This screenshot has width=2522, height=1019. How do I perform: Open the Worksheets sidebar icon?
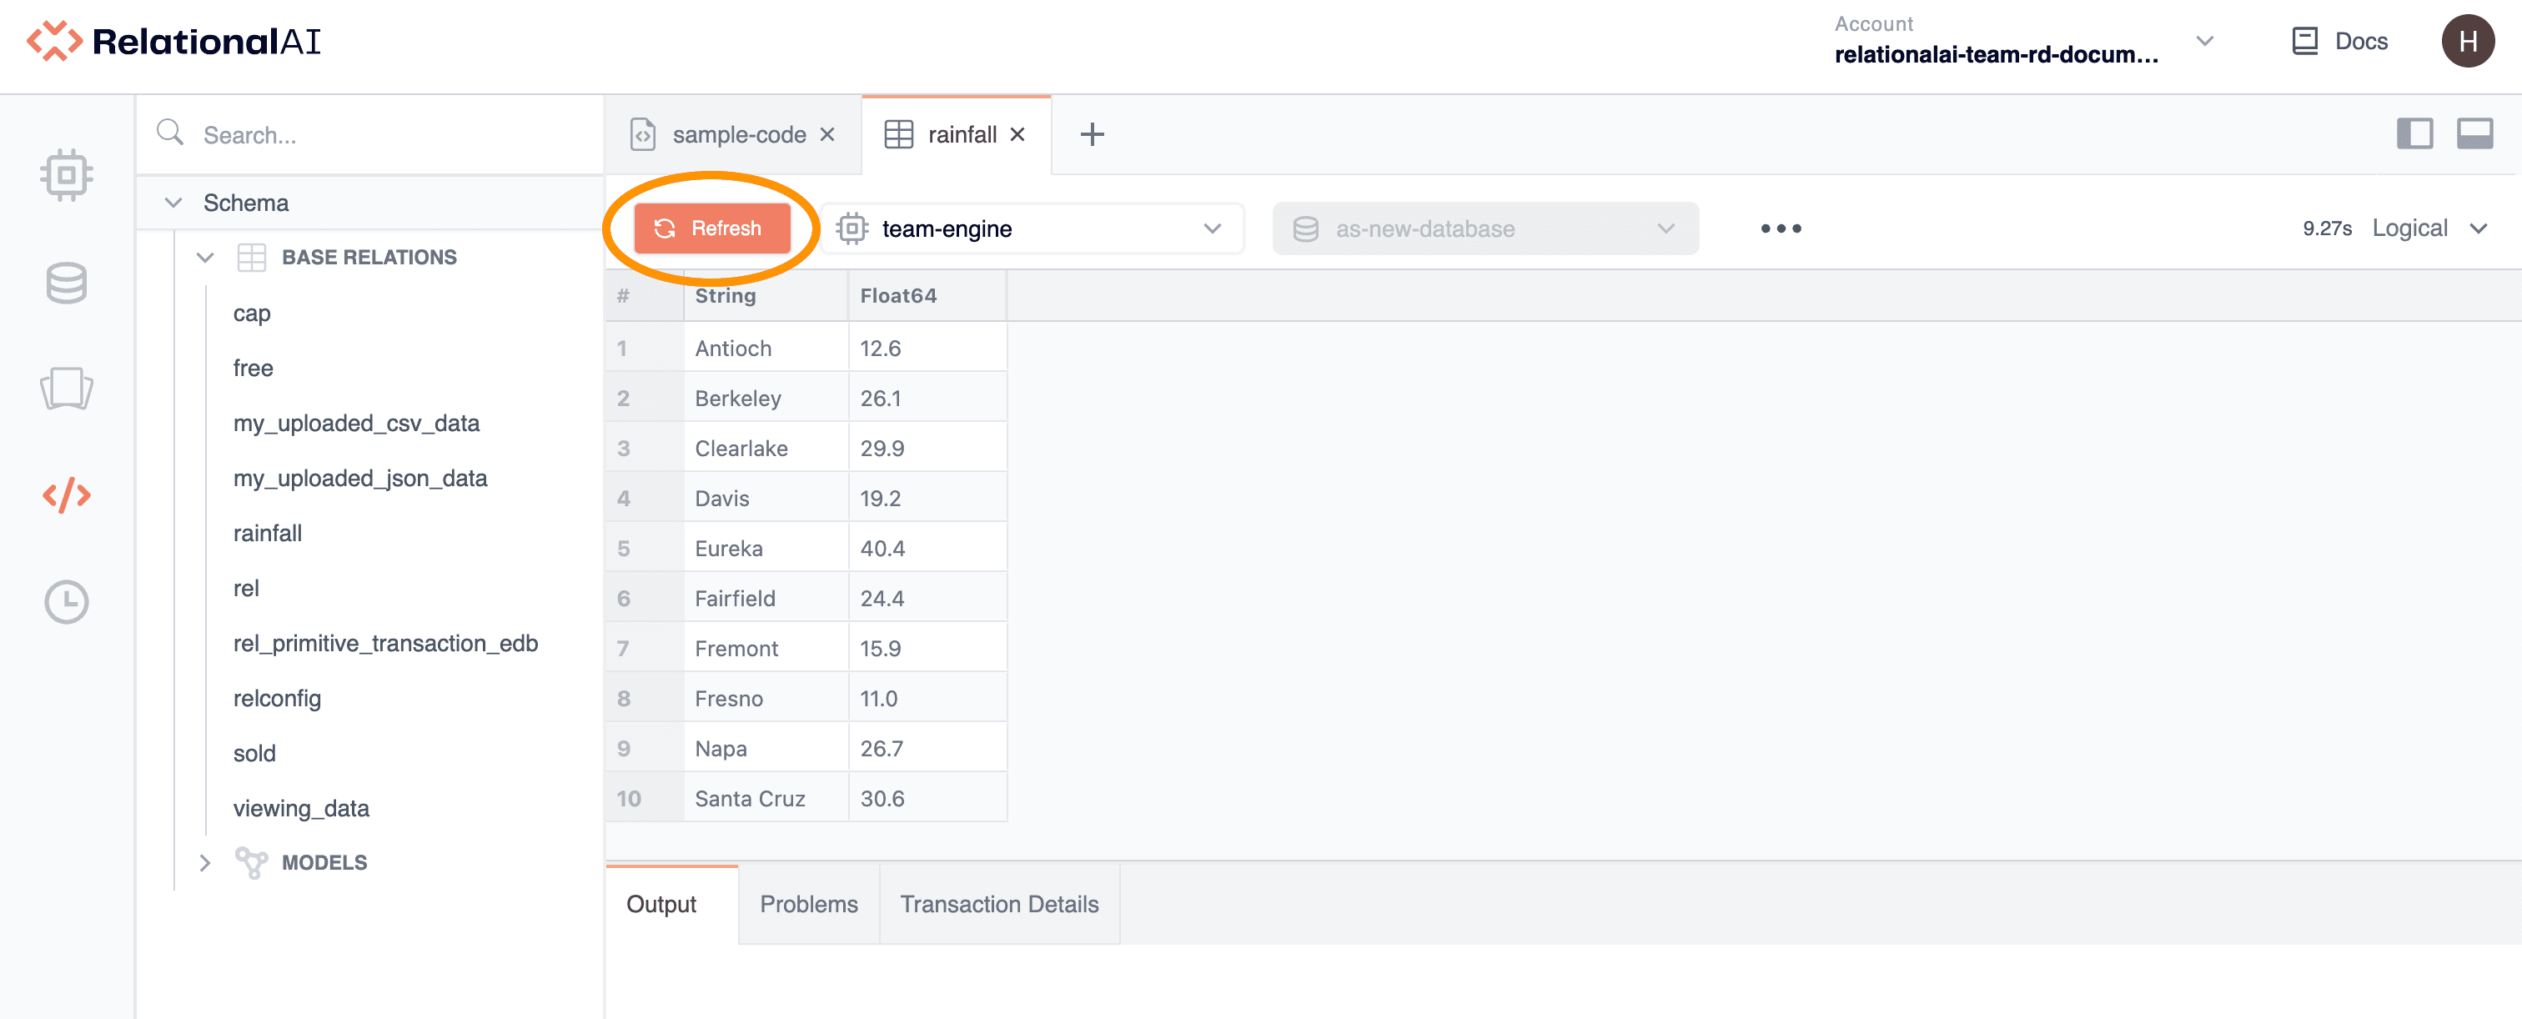click(67, 389)
